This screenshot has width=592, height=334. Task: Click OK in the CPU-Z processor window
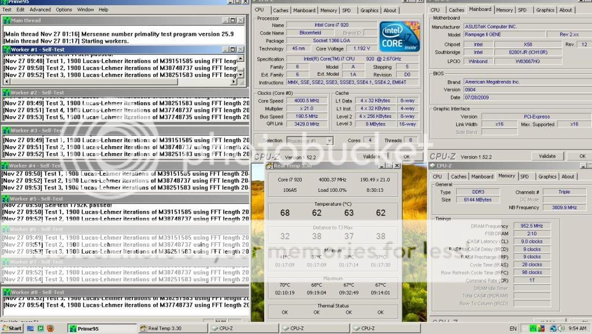tap(406, 157)
